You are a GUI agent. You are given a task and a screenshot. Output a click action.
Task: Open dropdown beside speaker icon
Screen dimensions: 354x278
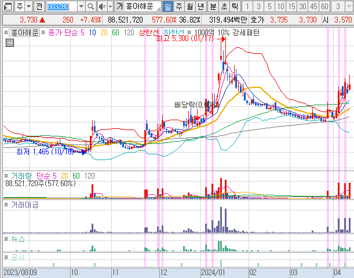coord(110,6)
